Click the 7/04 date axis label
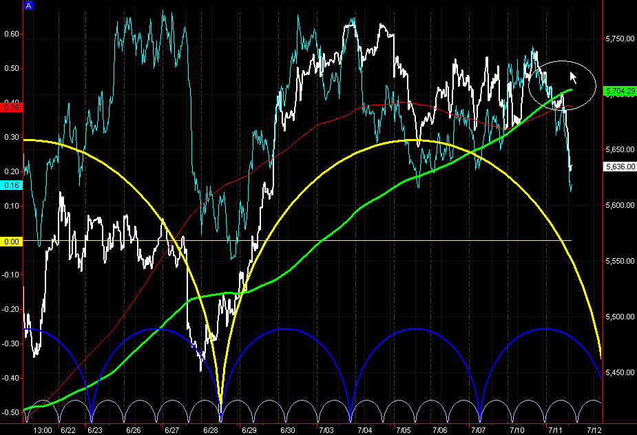637x435 pixels. (365, 430)
